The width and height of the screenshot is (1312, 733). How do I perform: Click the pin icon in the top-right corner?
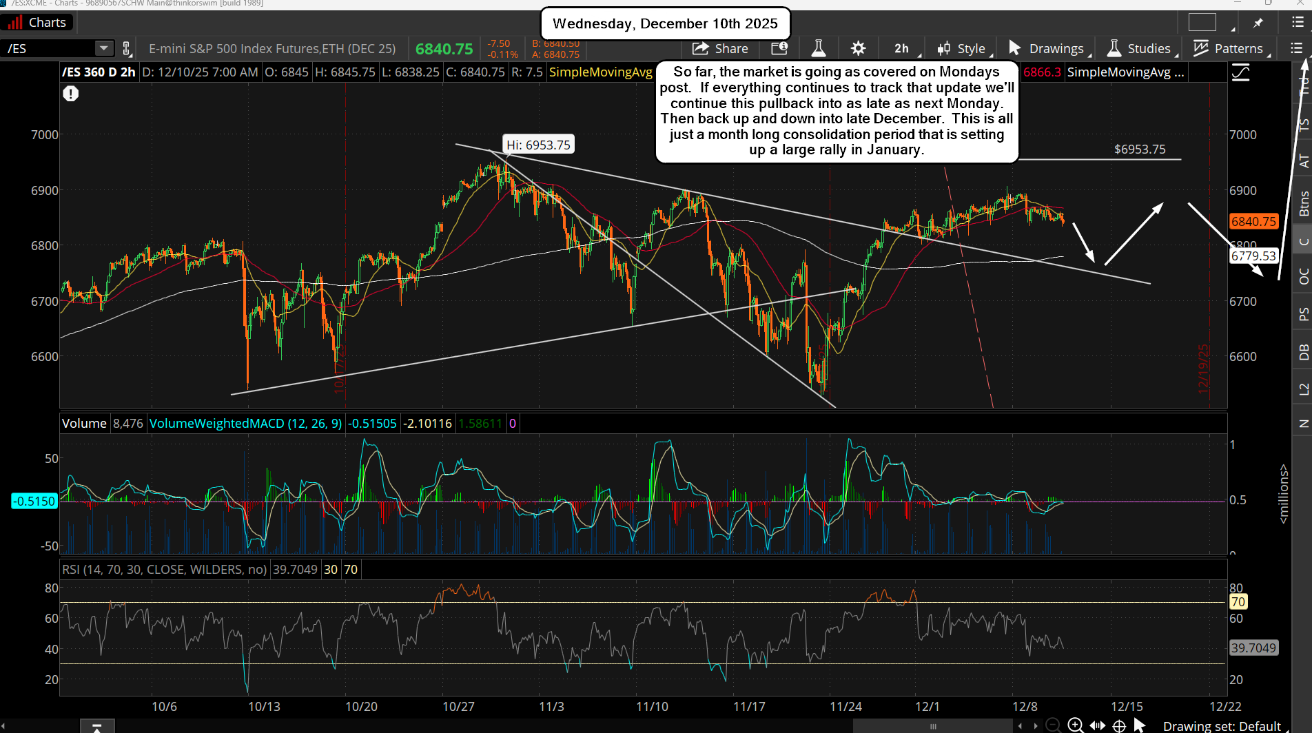(x=1258, y=22)
